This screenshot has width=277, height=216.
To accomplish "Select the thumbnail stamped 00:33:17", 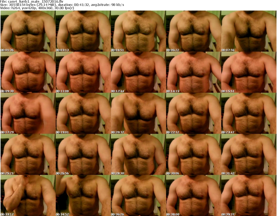I will tap(28, 195).
